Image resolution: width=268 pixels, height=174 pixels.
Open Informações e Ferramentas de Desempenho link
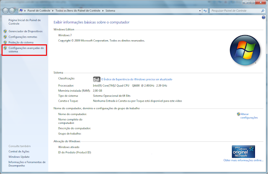(27, 164)
